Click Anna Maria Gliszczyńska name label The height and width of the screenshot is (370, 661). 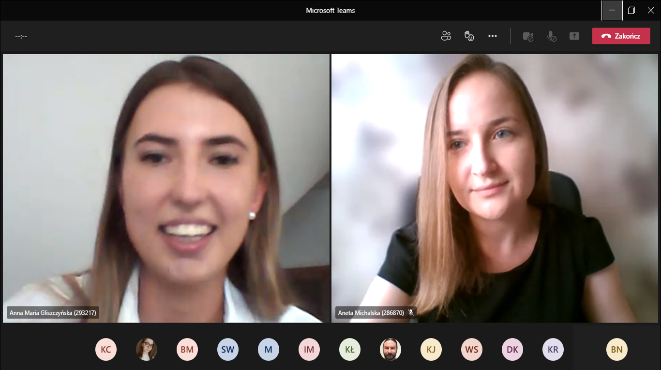[53, 312]
